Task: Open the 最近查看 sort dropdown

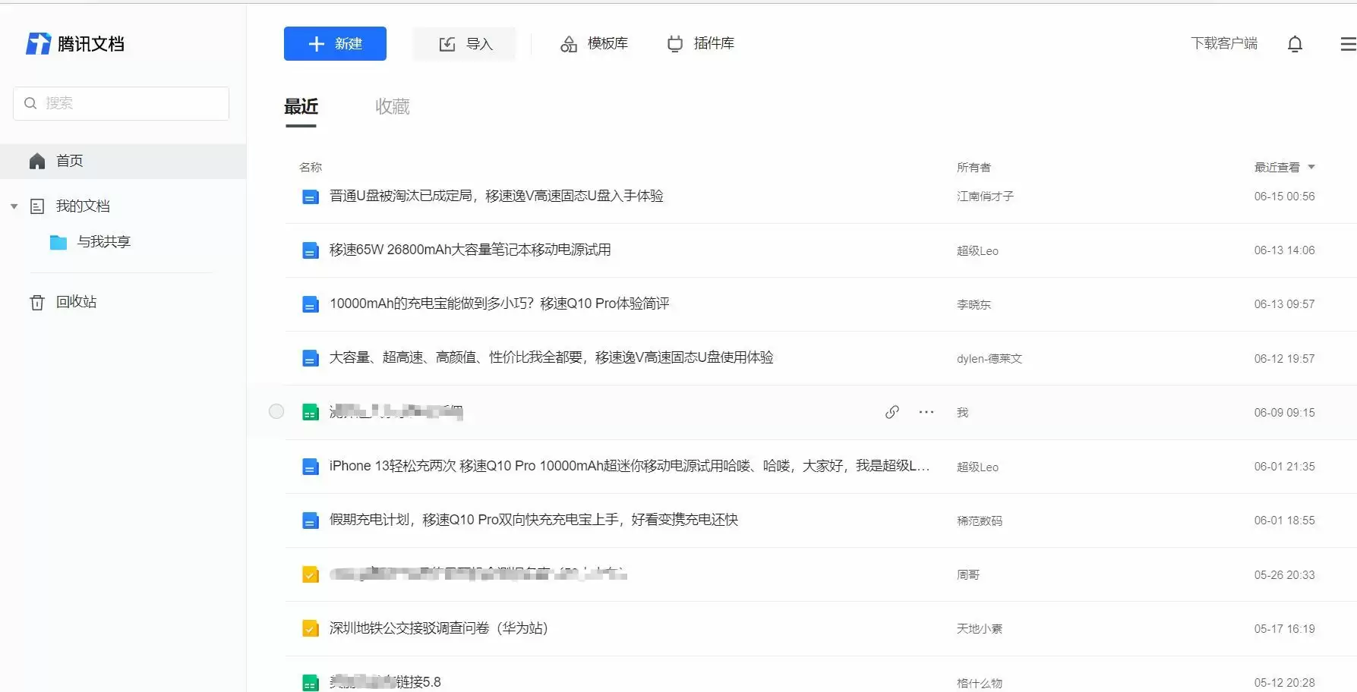Action: coord(1284,167)
